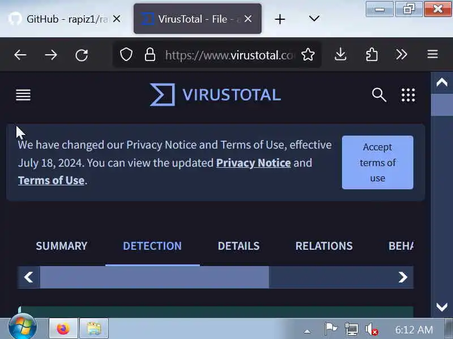Open the muted volume tray icon
The image size is (453, 339).
click(x=371, y=329)
